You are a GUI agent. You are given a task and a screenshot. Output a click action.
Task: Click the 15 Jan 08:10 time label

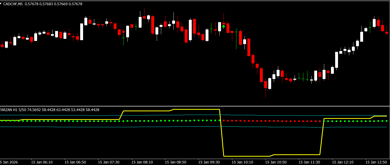142,162
